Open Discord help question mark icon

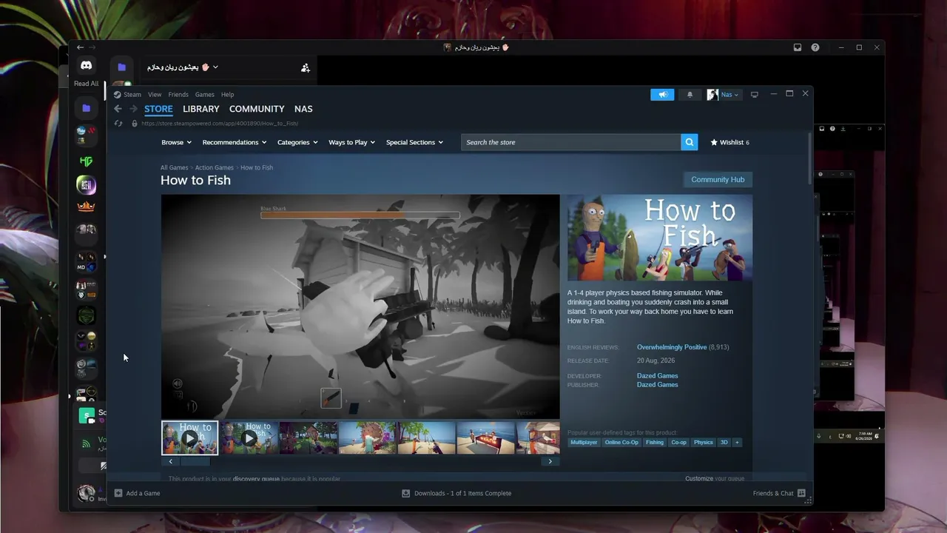pos(815,47)
